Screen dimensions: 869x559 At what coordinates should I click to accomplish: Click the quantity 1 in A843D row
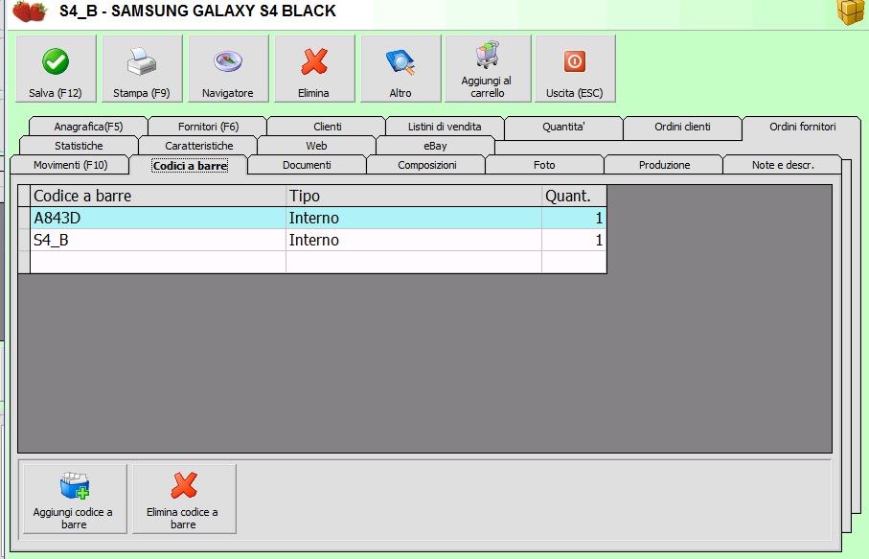pos(574,218)
